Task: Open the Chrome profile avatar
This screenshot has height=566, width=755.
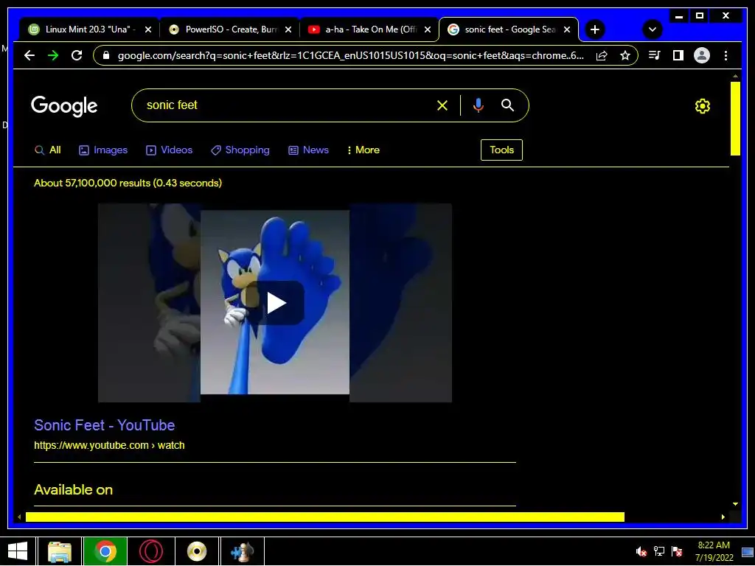Action: point(702,55)
